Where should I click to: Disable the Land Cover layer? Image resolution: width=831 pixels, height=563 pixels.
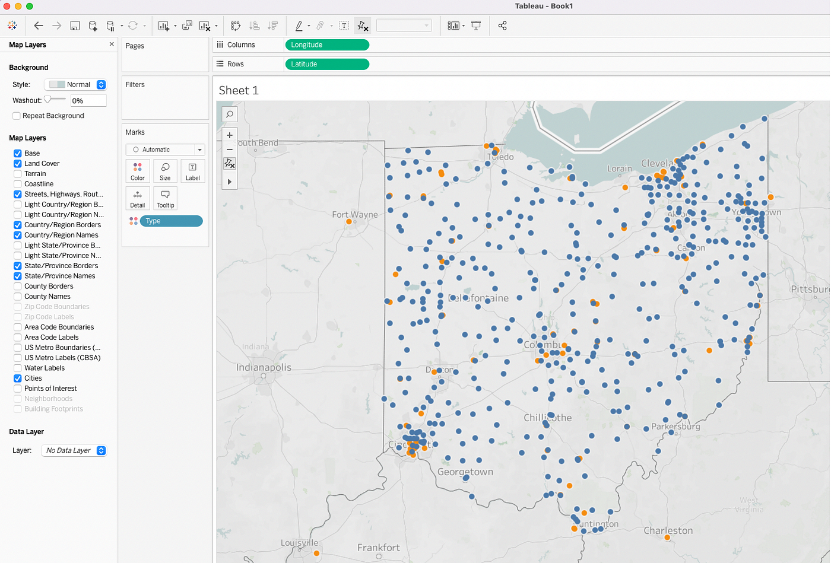tap(17, 163)
